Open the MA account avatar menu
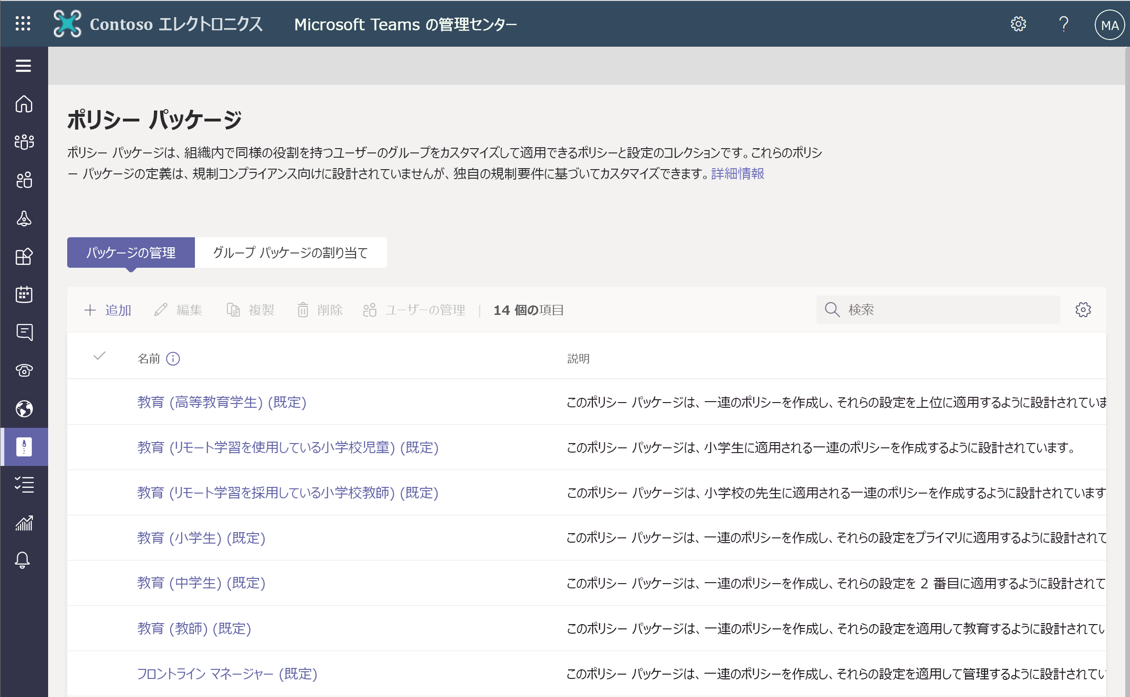Viewport: 1130px width, 697px height. coord(1110,25)
